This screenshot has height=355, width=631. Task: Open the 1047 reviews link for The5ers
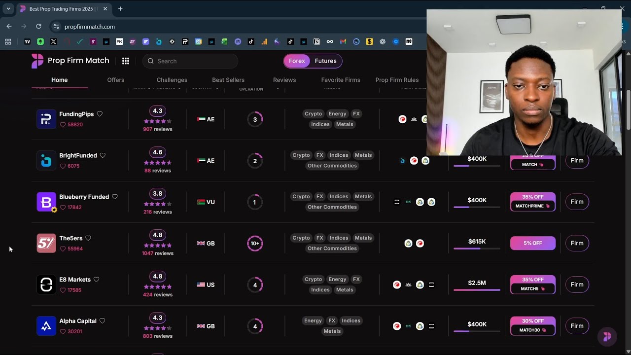pyautogui.click(x=158, y=253)
